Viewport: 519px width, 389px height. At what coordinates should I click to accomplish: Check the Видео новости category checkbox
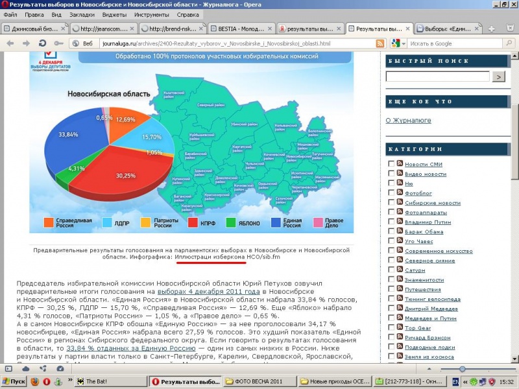coord(391,174)
